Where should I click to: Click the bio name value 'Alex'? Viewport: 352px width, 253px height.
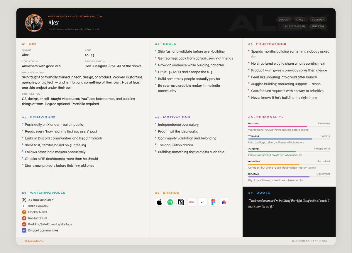(25, 55)
